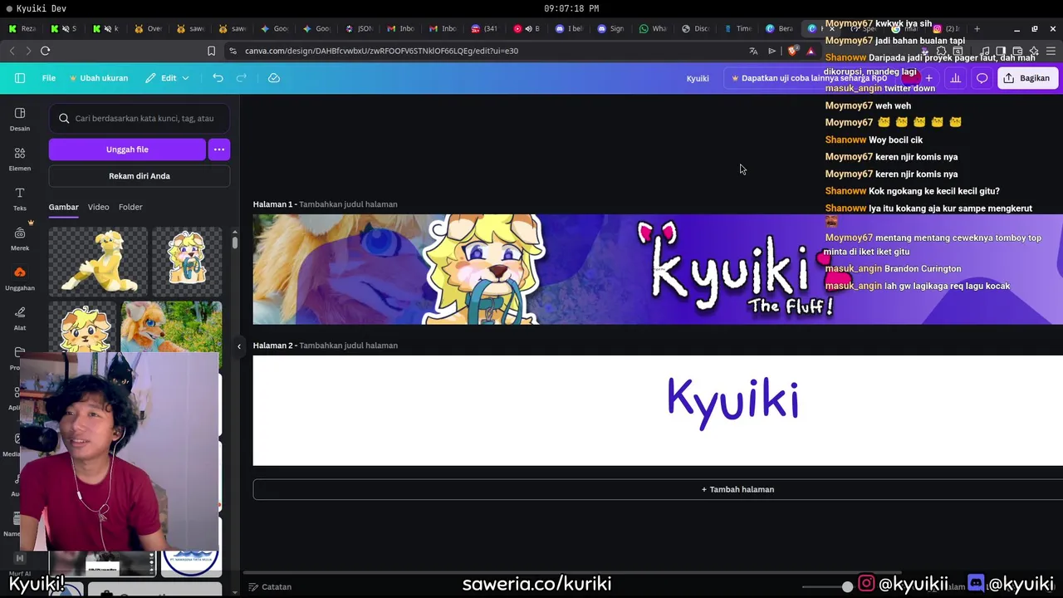Select the fursuit photo in garden thumbnail
This screenshot has height=598, width=1063.
pyautogui.click(x=171, y=327)
